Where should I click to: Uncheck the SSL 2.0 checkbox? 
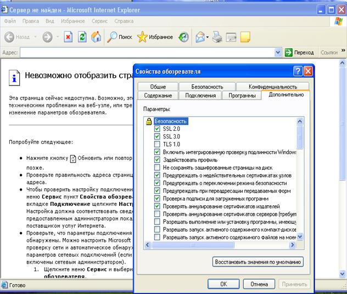[157, 129]
